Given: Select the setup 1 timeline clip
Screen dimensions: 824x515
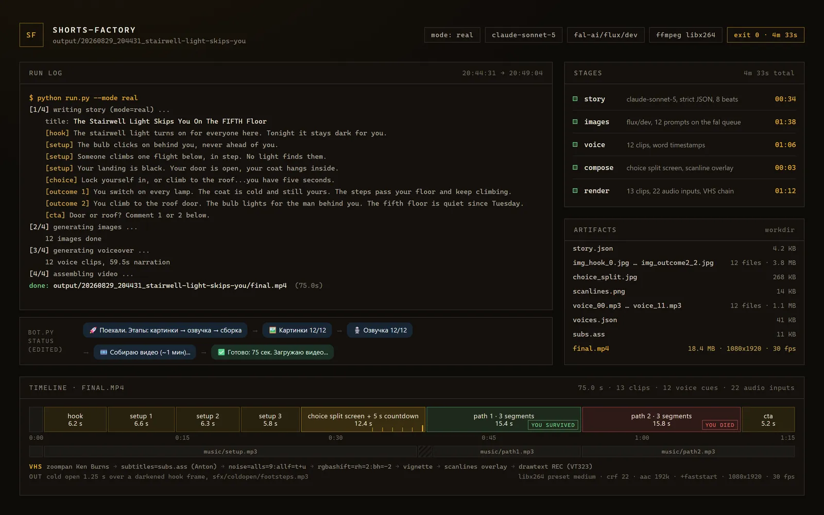Looking at the screenshot, I should pyautogui.click(x=141, y=419).
